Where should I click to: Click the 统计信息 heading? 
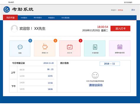coord(64,63)
